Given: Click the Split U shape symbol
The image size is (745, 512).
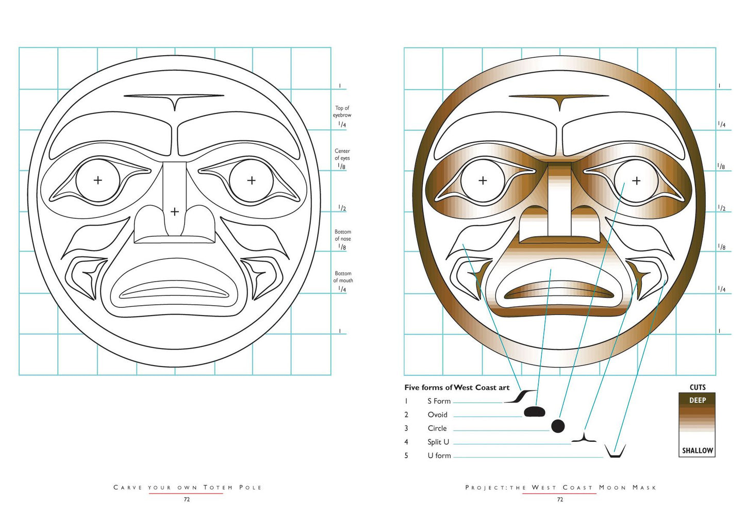Looking at the screenshot, I should [584, 437].
